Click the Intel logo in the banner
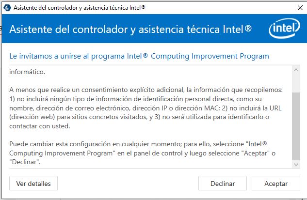This screenshot has height=200, width=307. [284, 30]
